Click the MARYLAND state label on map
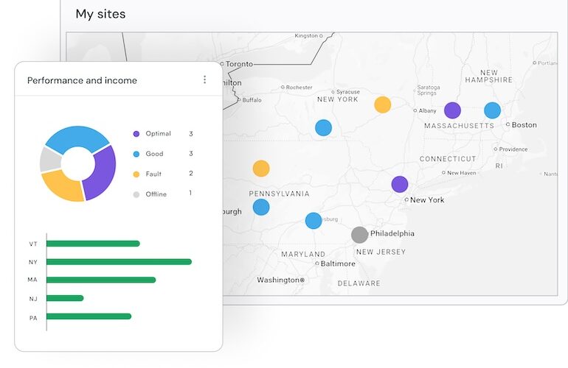The image size is (568, 368). 303,255
